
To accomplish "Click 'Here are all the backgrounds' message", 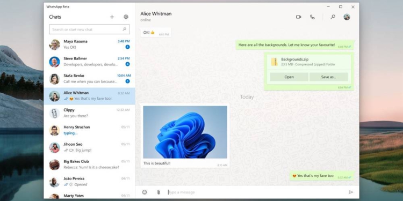I will coord(295,45).
